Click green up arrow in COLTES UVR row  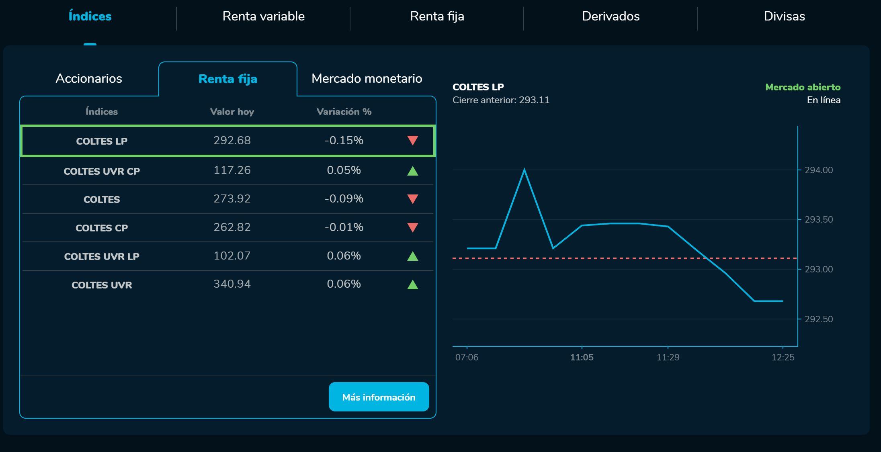pyautogui.click(x=412, y=284)
